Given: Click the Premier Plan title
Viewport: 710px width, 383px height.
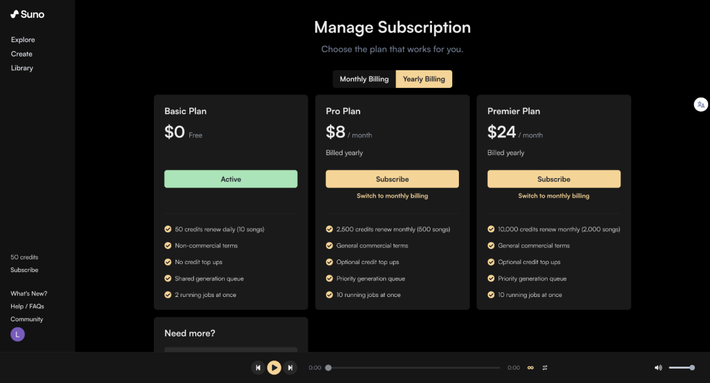Looking at the screenshot, I should [513, 112].
